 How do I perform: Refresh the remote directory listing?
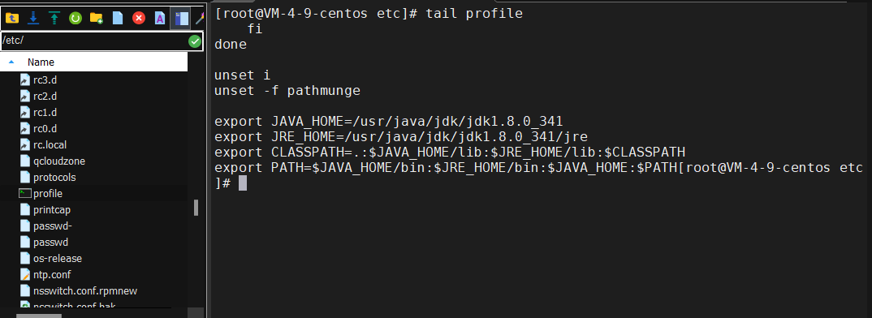tap(75, 19)
